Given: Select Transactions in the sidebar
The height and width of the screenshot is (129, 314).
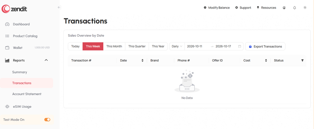Looking at the screenshot, I should point(26,83).
